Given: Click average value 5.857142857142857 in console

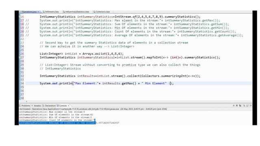Looking at the screenshot, I should 107,123.
